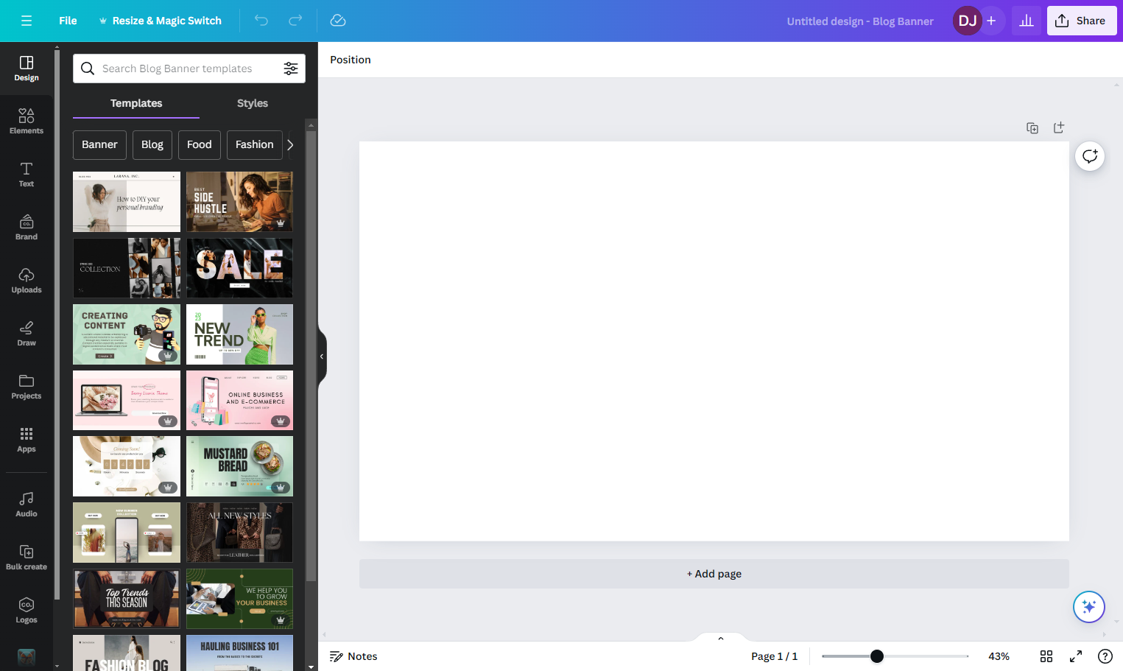Collapse the side panel with handle arrow
1123x671 pixels.
pyautogui.click(x=322, y=356)
